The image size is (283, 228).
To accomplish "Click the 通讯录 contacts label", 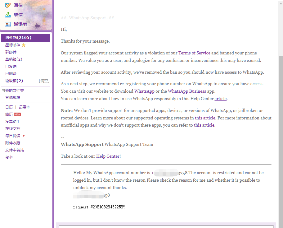I will (20, 24).
